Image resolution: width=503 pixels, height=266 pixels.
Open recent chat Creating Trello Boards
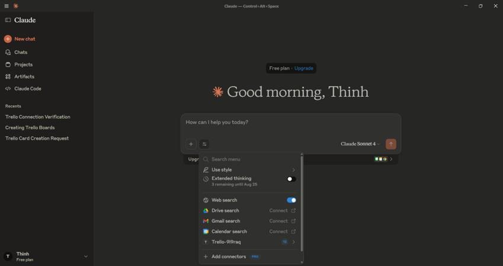click(30, 128)
